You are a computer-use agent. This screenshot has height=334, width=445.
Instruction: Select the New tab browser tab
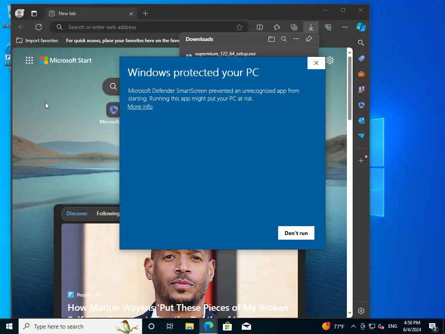91,14
